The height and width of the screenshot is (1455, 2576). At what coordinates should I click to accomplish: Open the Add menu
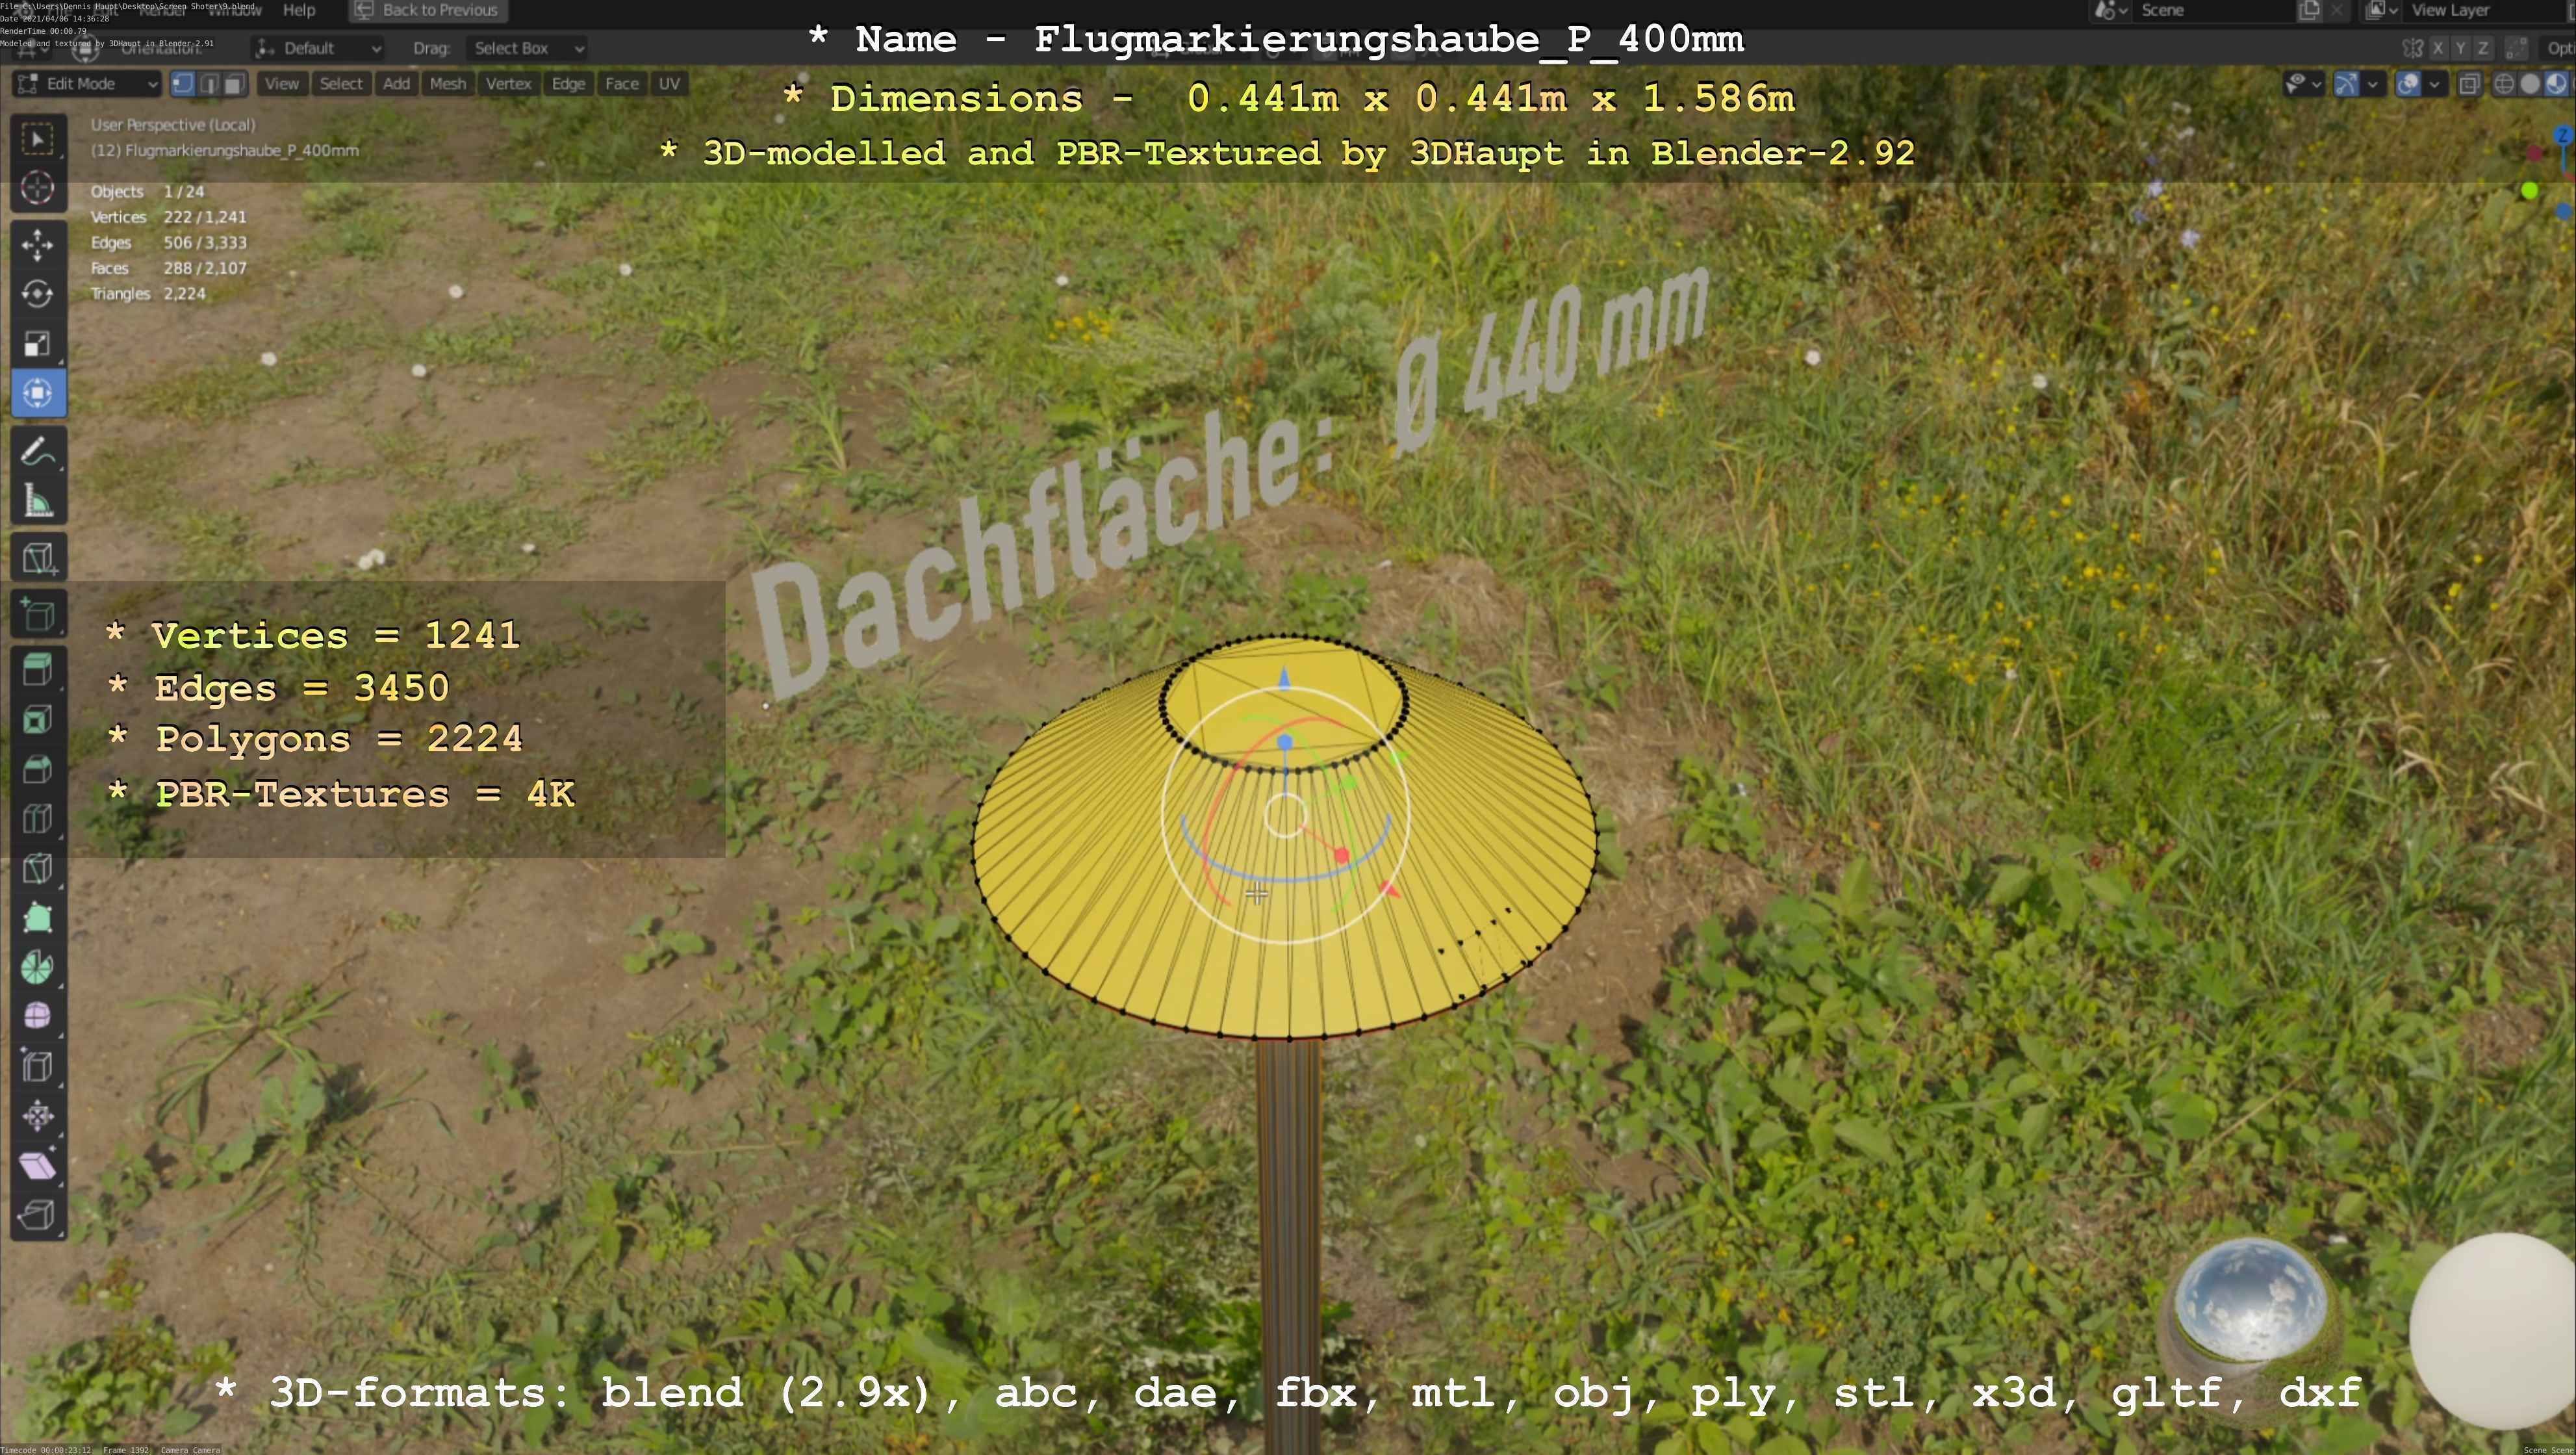click(x=397, y=84)
